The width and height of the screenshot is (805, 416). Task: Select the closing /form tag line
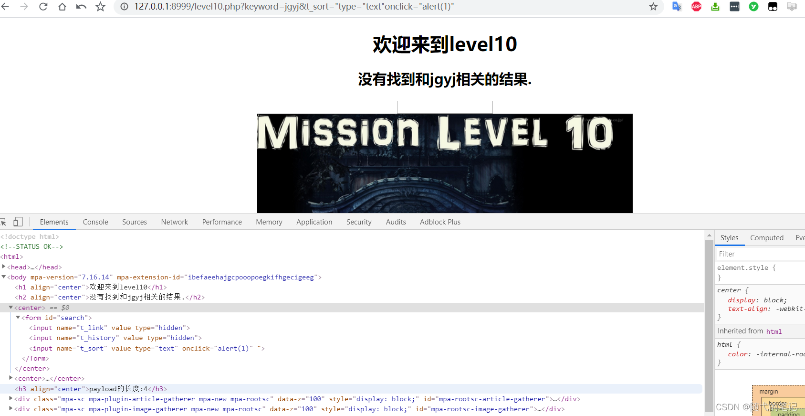coord(35,358)
